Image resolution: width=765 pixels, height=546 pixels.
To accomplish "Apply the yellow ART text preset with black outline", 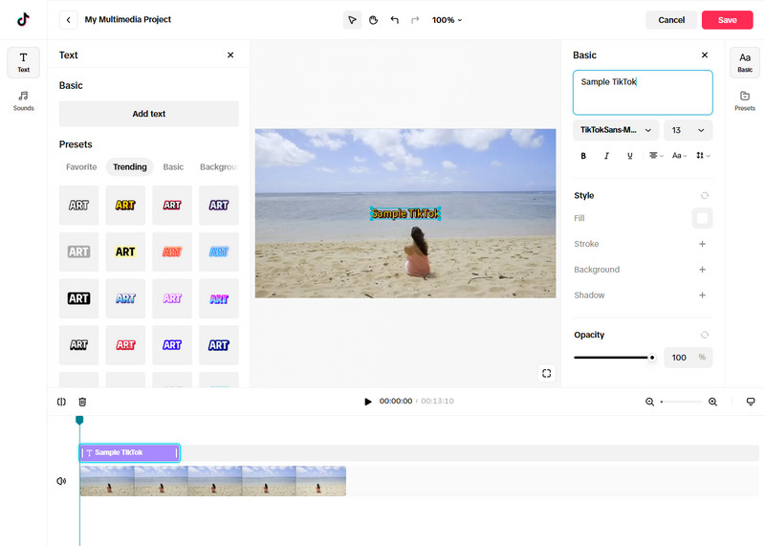I will (x=125, y=206).
